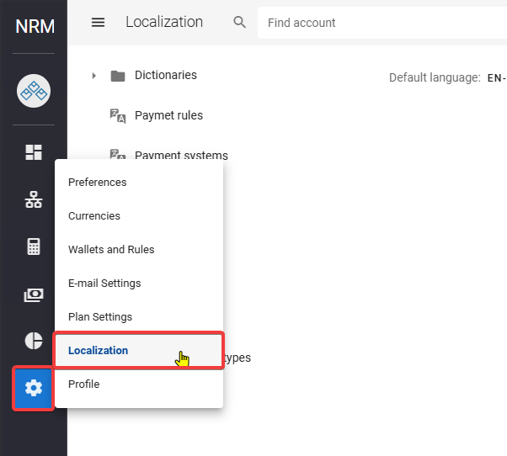Click the settings gear icon in sidebar
Image resolution: width=507 pixels, height=456 pixels.
click(x=34, y=388)
